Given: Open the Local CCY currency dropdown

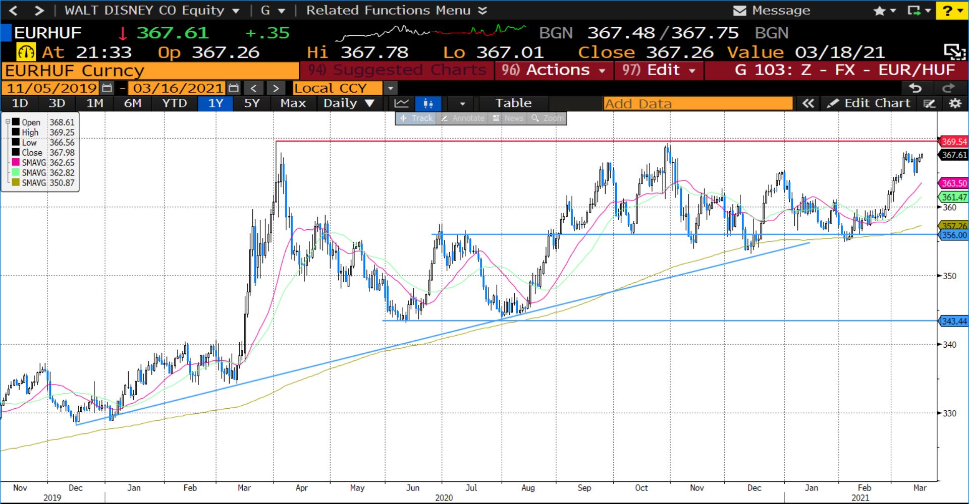Looking at the screenshot, I should pyautogui.click(x=390, y=88).
